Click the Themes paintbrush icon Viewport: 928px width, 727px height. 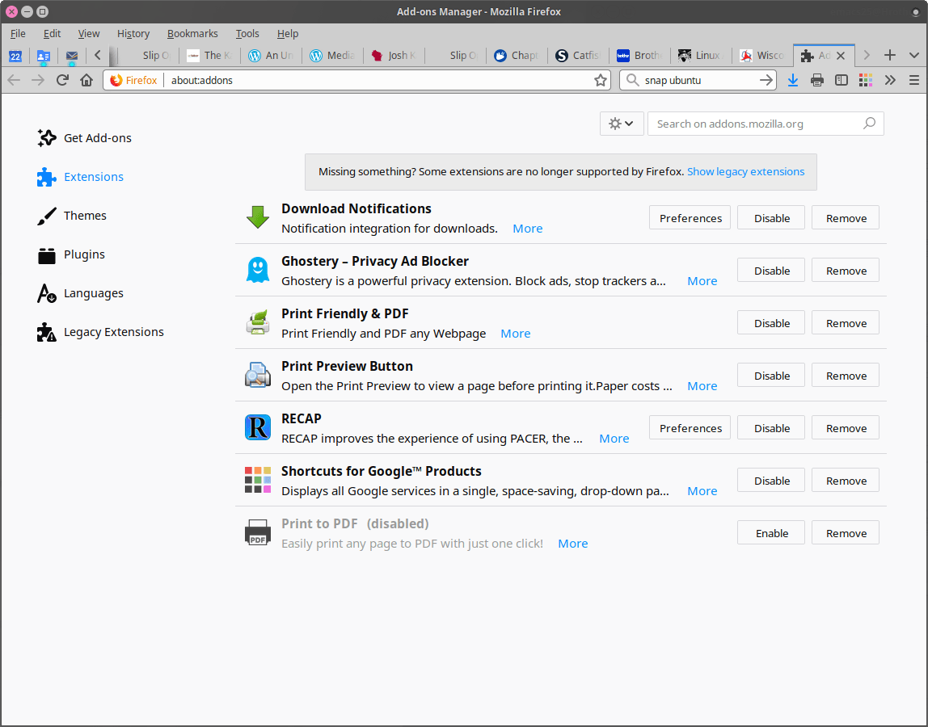pyautogui.click(x=46, y=216)
